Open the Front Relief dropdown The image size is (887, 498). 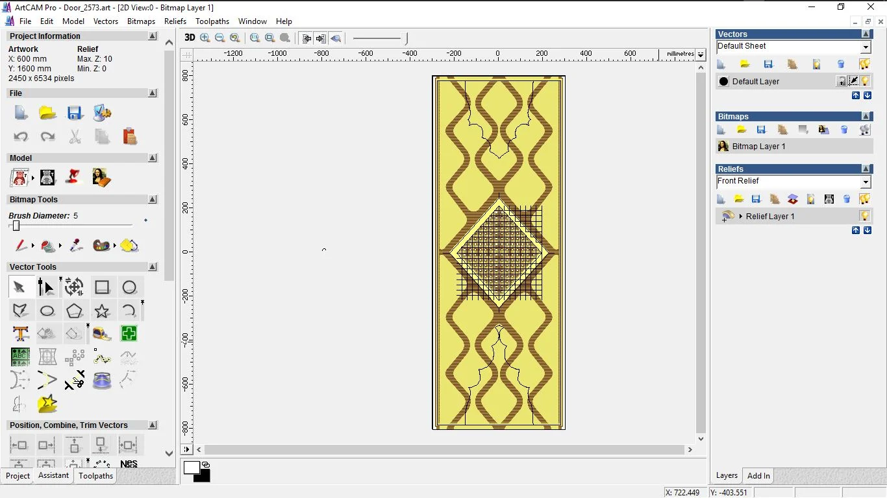(866, 182)
